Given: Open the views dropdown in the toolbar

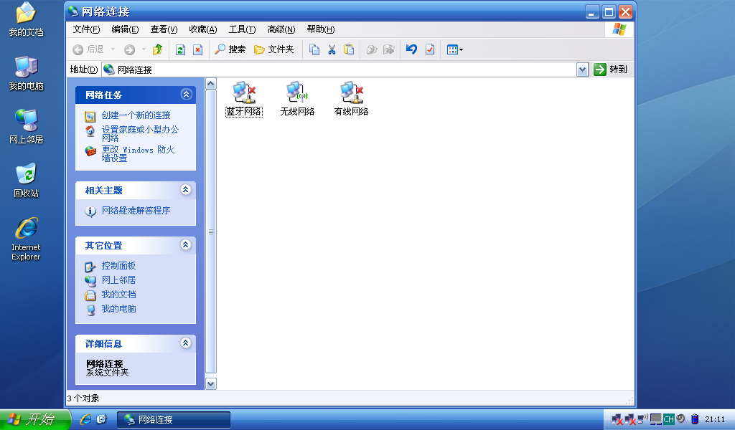Looking at the screenshot, I should click(x=455, y=49).
